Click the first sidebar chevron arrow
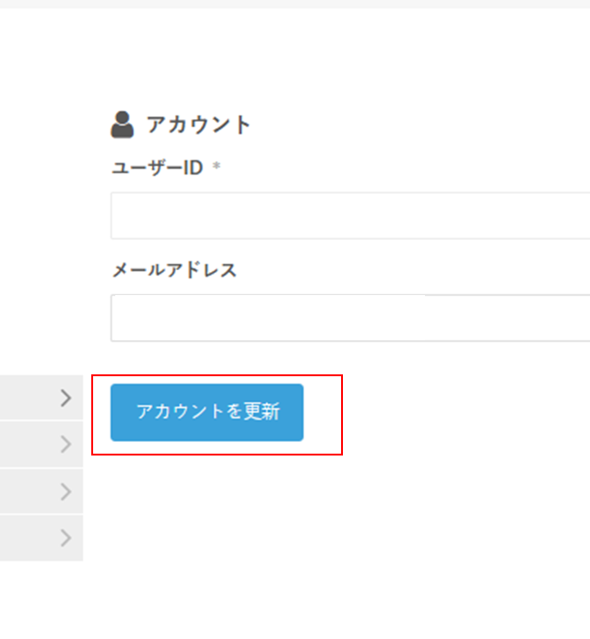This screenshot has height=639, width=590. point(65,397)
